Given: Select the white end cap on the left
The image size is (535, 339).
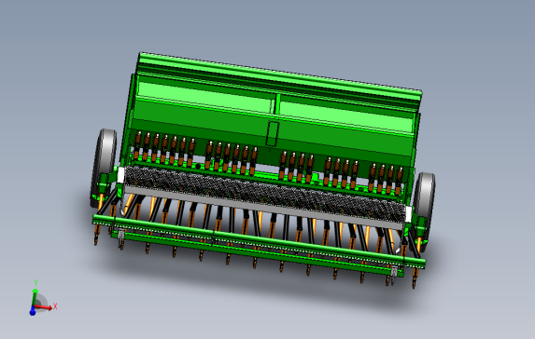Looking at the screenshot, I should (x=120, y=175).
